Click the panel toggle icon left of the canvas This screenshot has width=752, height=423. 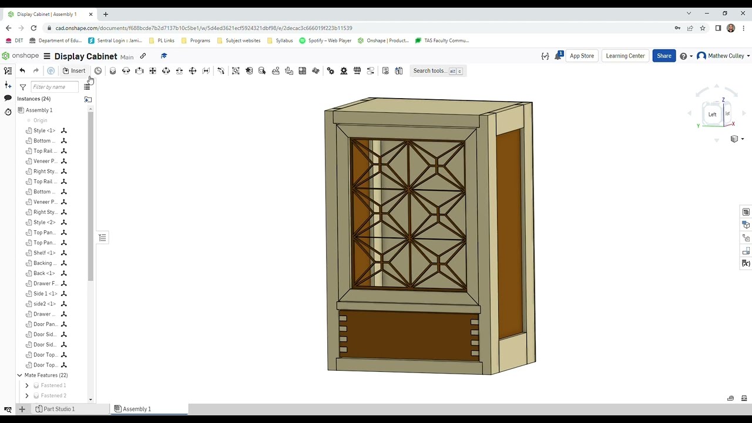pos(102,238)
